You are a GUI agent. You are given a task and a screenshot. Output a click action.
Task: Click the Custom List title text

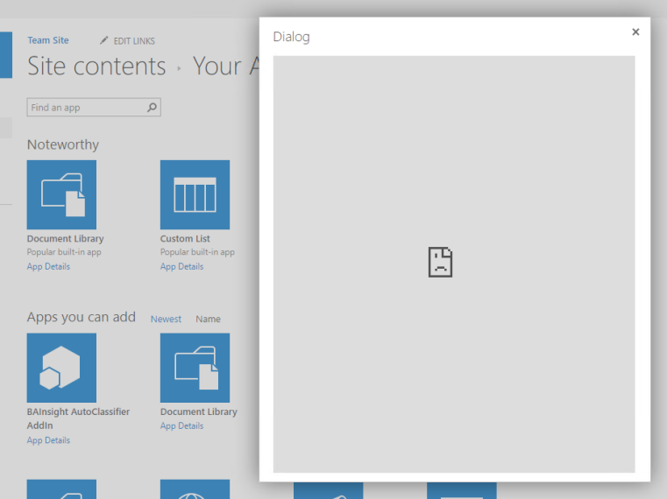tap(185, 238)
